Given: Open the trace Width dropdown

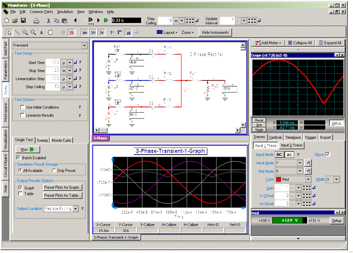Looking at the screenshot, I should click(x=336, y=179).
